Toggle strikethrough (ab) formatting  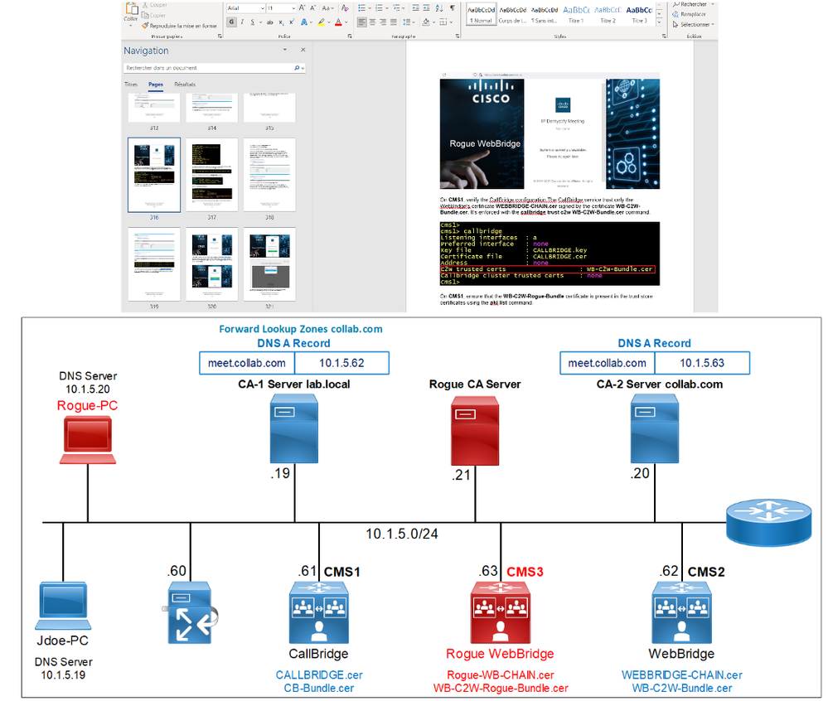[270, 22]
